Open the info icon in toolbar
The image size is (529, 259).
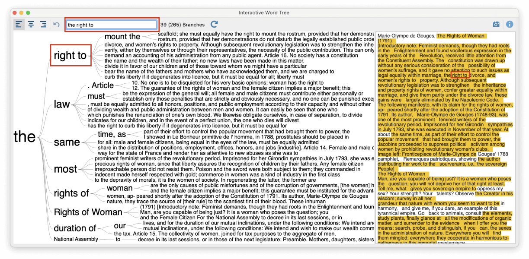pyautogui.click(x=510, y=25)
